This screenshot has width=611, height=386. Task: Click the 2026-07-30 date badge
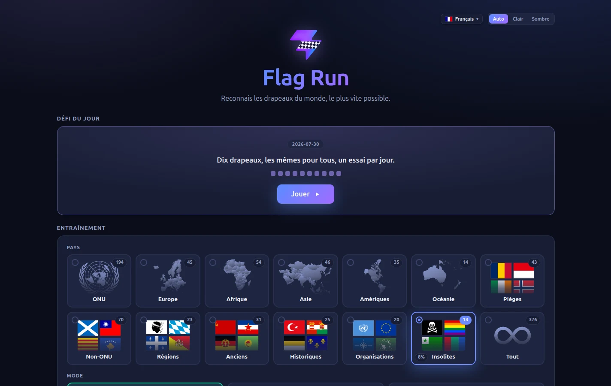coord(305,144)
